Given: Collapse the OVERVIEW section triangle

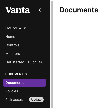Looking at the screenshot, I should [25, 28].
